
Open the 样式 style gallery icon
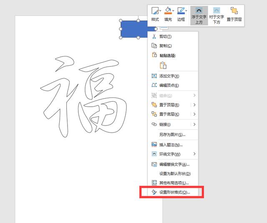point(155,11)
